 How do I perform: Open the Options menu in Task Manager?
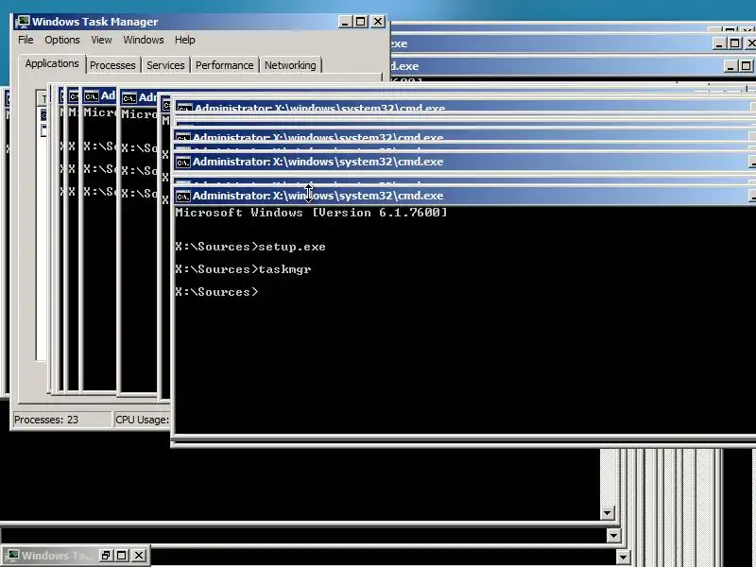point(62,40)
